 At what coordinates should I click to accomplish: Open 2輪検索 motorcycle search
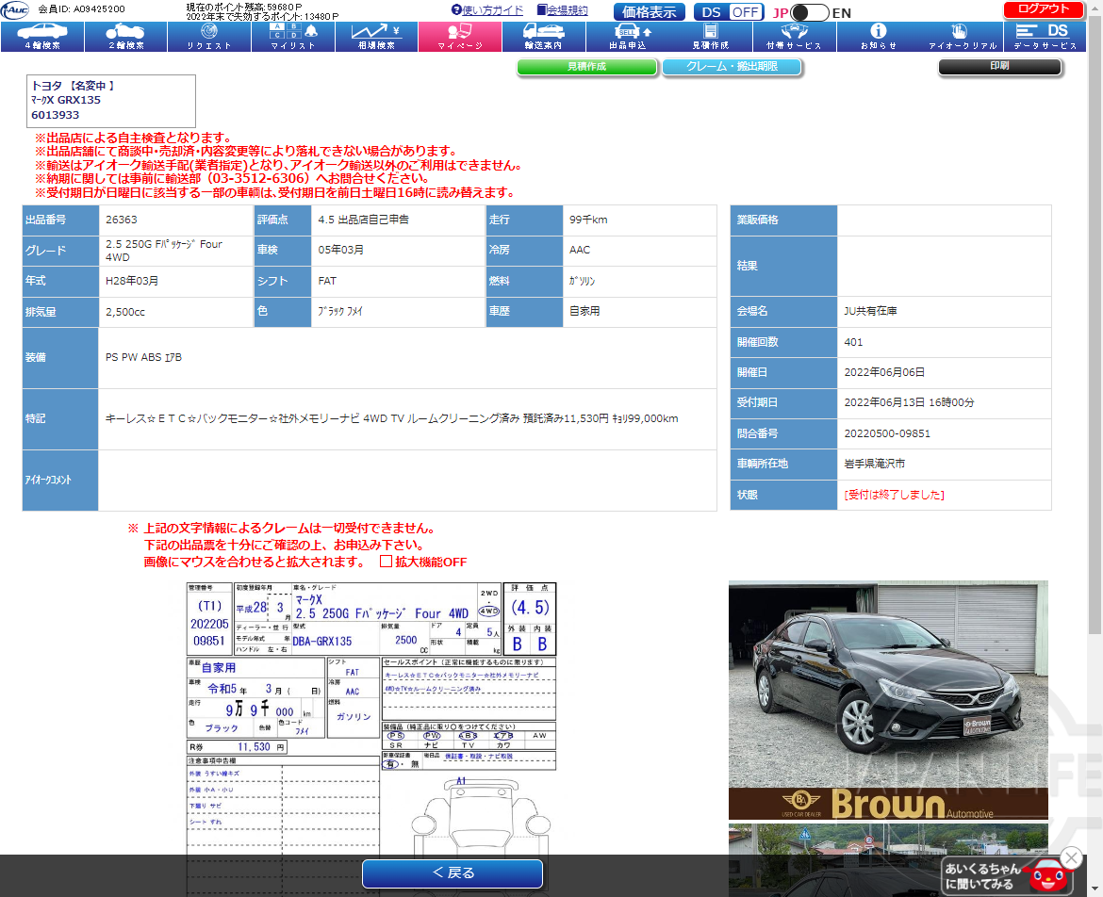coord(124,36)
